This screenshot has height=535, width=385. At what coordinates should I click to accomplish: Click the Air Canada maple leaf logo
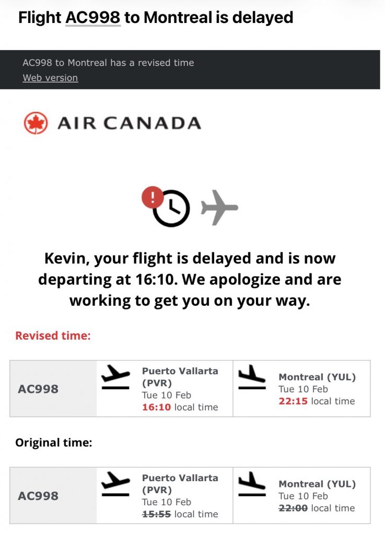36,123
